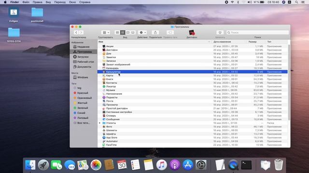
Task: Select the App Store row
Action: 193,137
